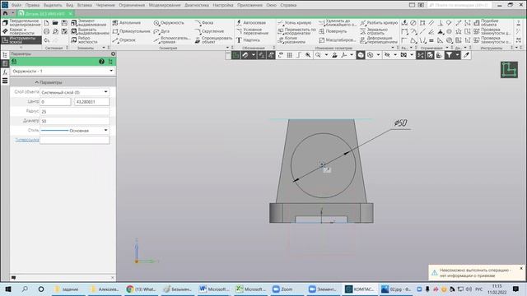This screenshot has width=527, height=296.
Task: Click Проверка замкнутости button, middle row
Action: [x=492, y=31]
